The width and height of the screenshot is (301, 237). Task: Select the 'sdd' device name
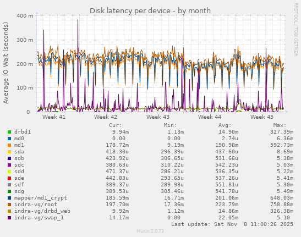(x=19, y=172)
